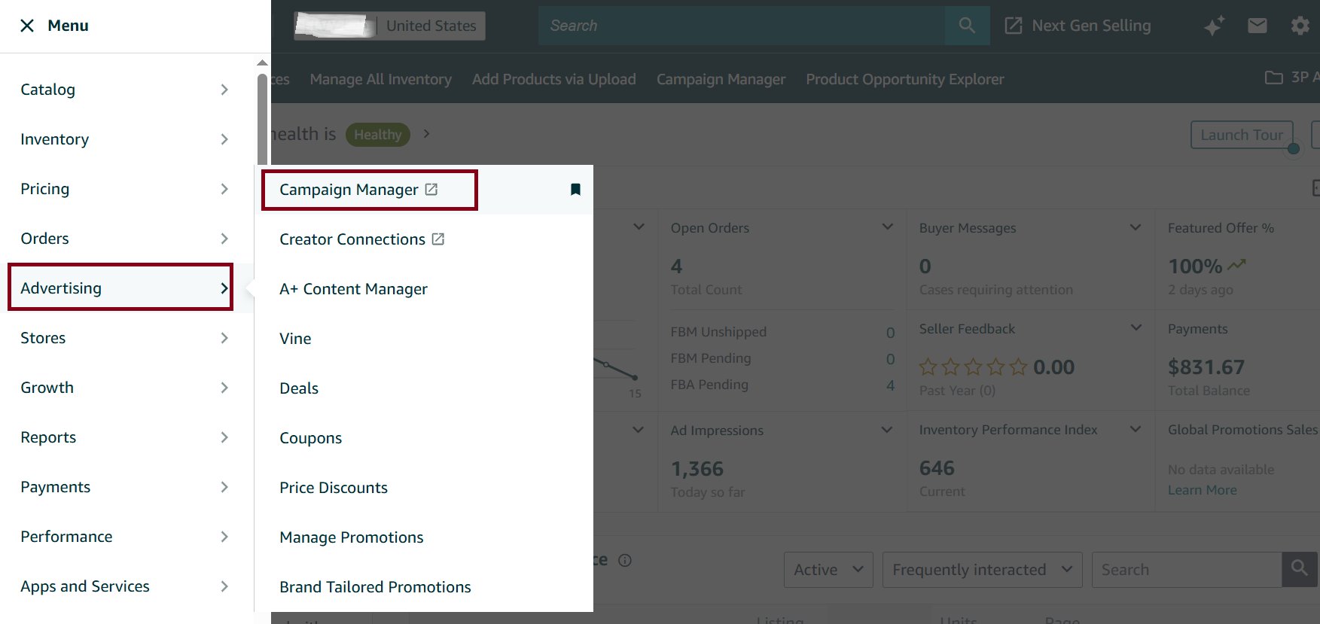Viewport: 1320px width, 624px height.
Task: Collapse the Inventory Performance Index chevron
Action: click(x=1136, y=429)
